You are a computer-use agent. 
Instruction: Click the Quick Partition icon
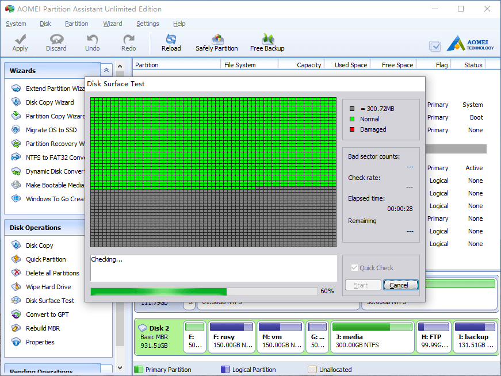16,259
